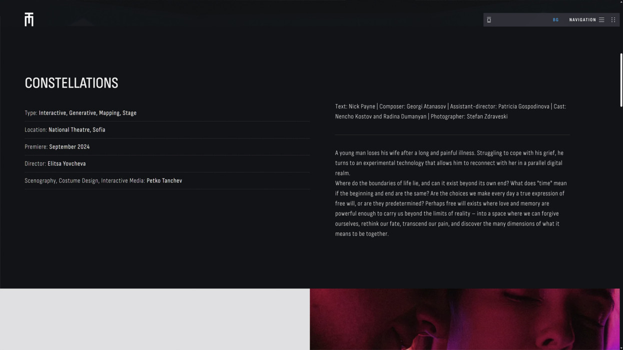Open the hamburger menu icon beside NAVIGATION
The height and width of the screenshot is (350, 623).
(601, 20)
